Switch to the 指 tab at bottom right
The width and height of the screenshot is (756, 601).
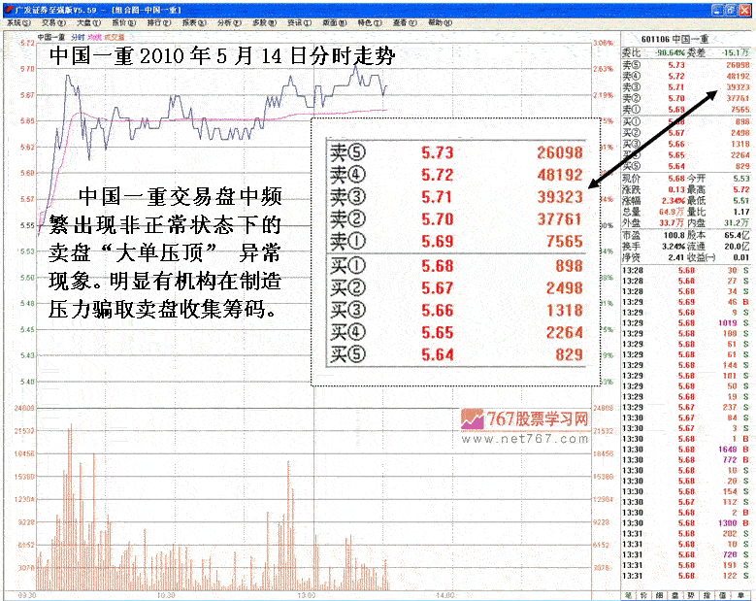click(707, 596)
